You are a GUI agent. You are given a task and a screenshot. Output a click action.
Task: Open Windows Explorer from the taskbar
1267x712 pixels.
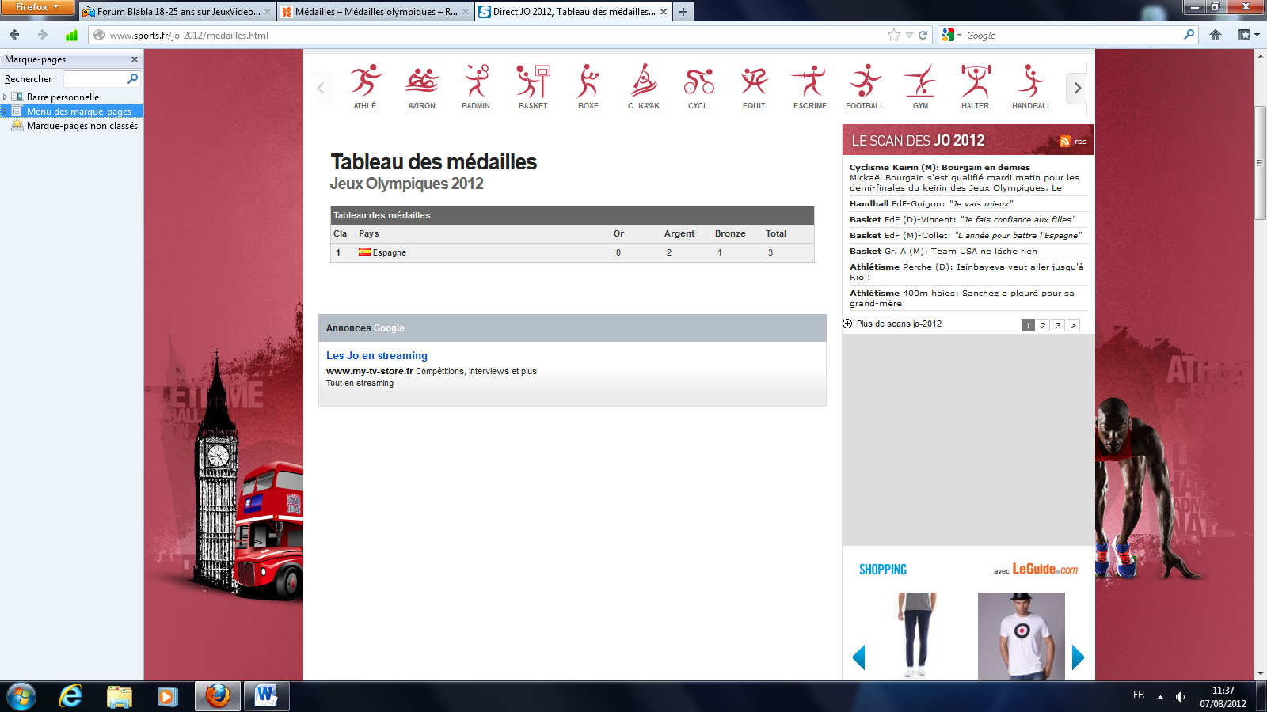(119, 696)
